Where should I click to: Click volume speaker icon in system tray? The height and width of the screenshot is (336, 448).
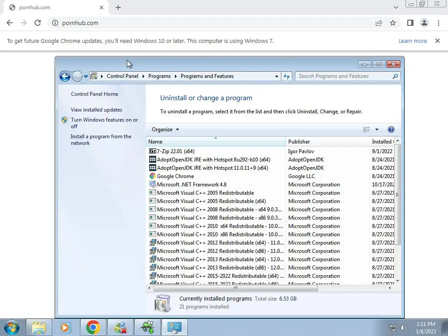point(403,328)
